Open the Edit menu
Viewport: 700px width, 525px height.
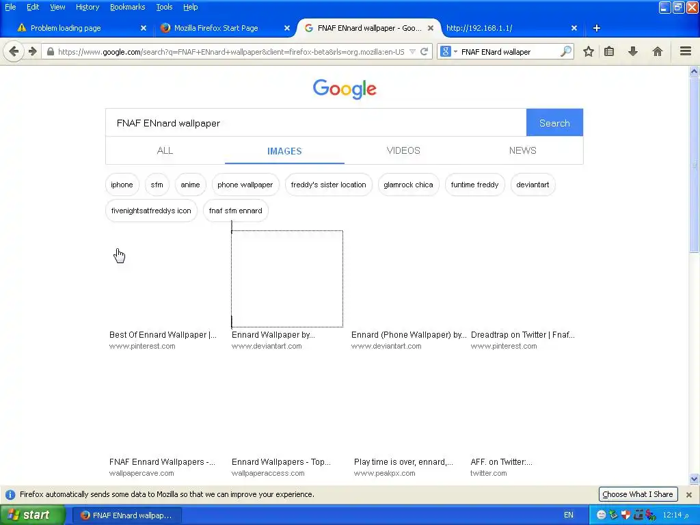pyautogui.click(x=33, y=7)
